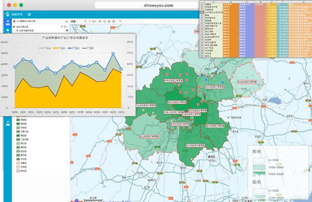Select the pan hand tool in map toolbar
312x202 pixels.
point(86,21)
